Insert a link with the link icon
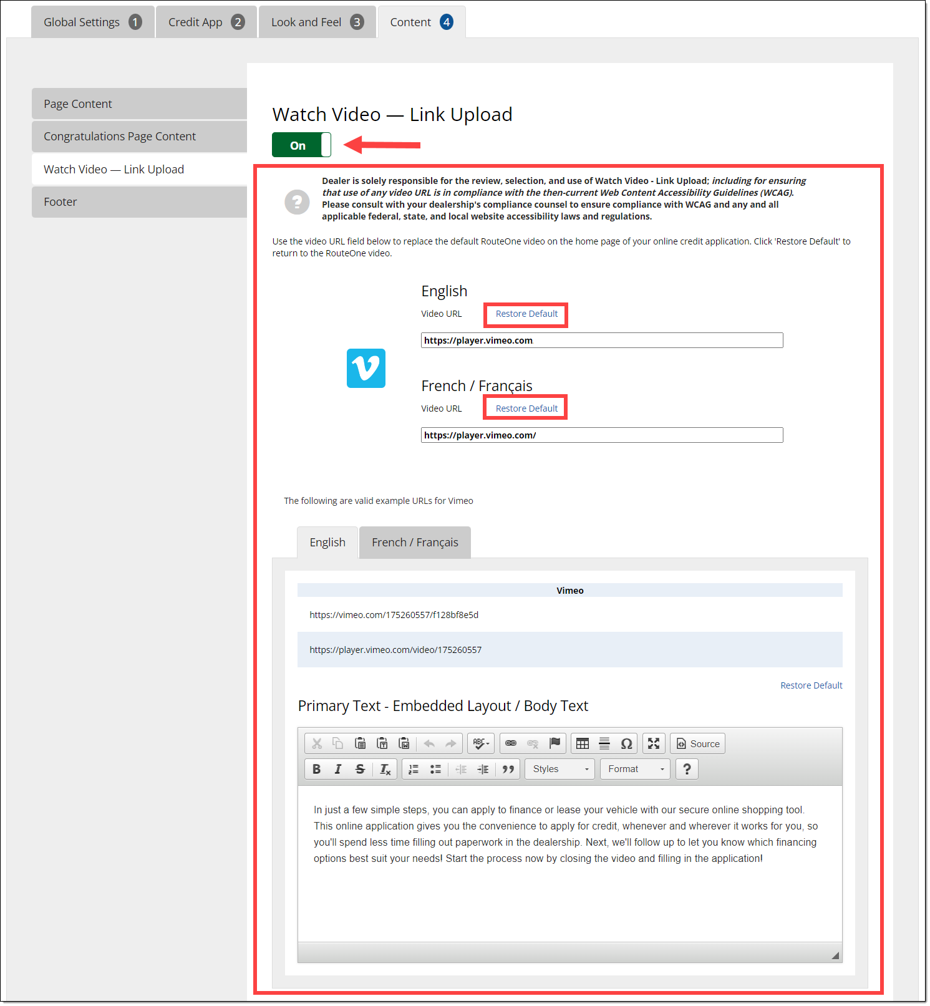The height and width of the screenshot is (1006, 930). pos(511,743)
